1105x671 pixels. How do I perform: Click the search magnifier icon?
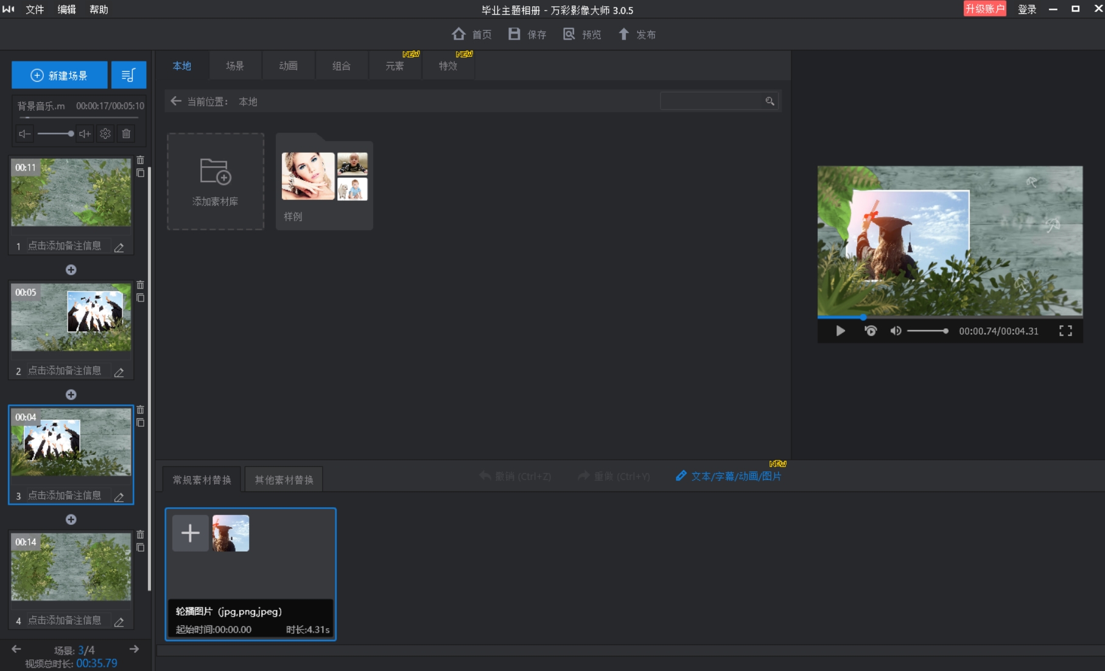click(x=770, y=101)
